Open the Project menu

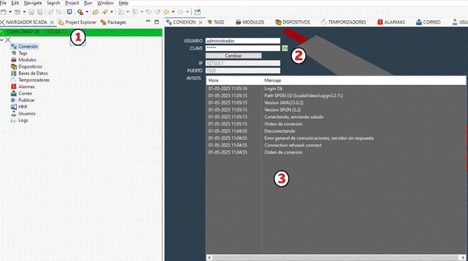click(x=72, y=3)
